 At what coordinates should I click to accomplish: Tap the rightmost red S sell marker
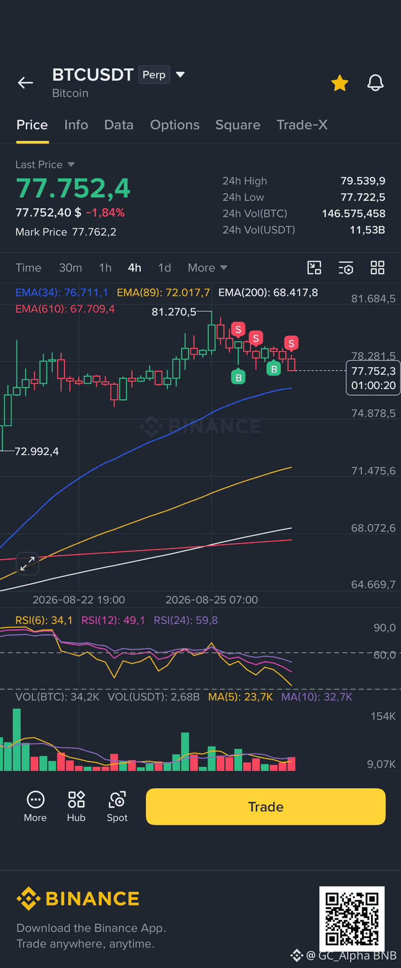291,343
